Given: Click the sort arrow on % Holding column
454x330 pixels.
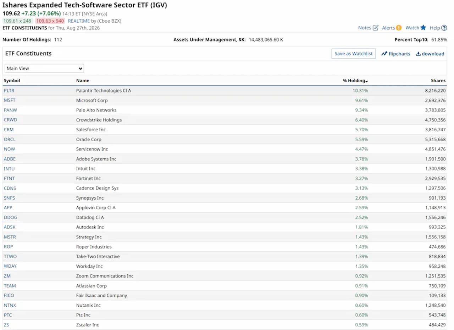Looking at the screenshot, I should [x=366, y=81].
